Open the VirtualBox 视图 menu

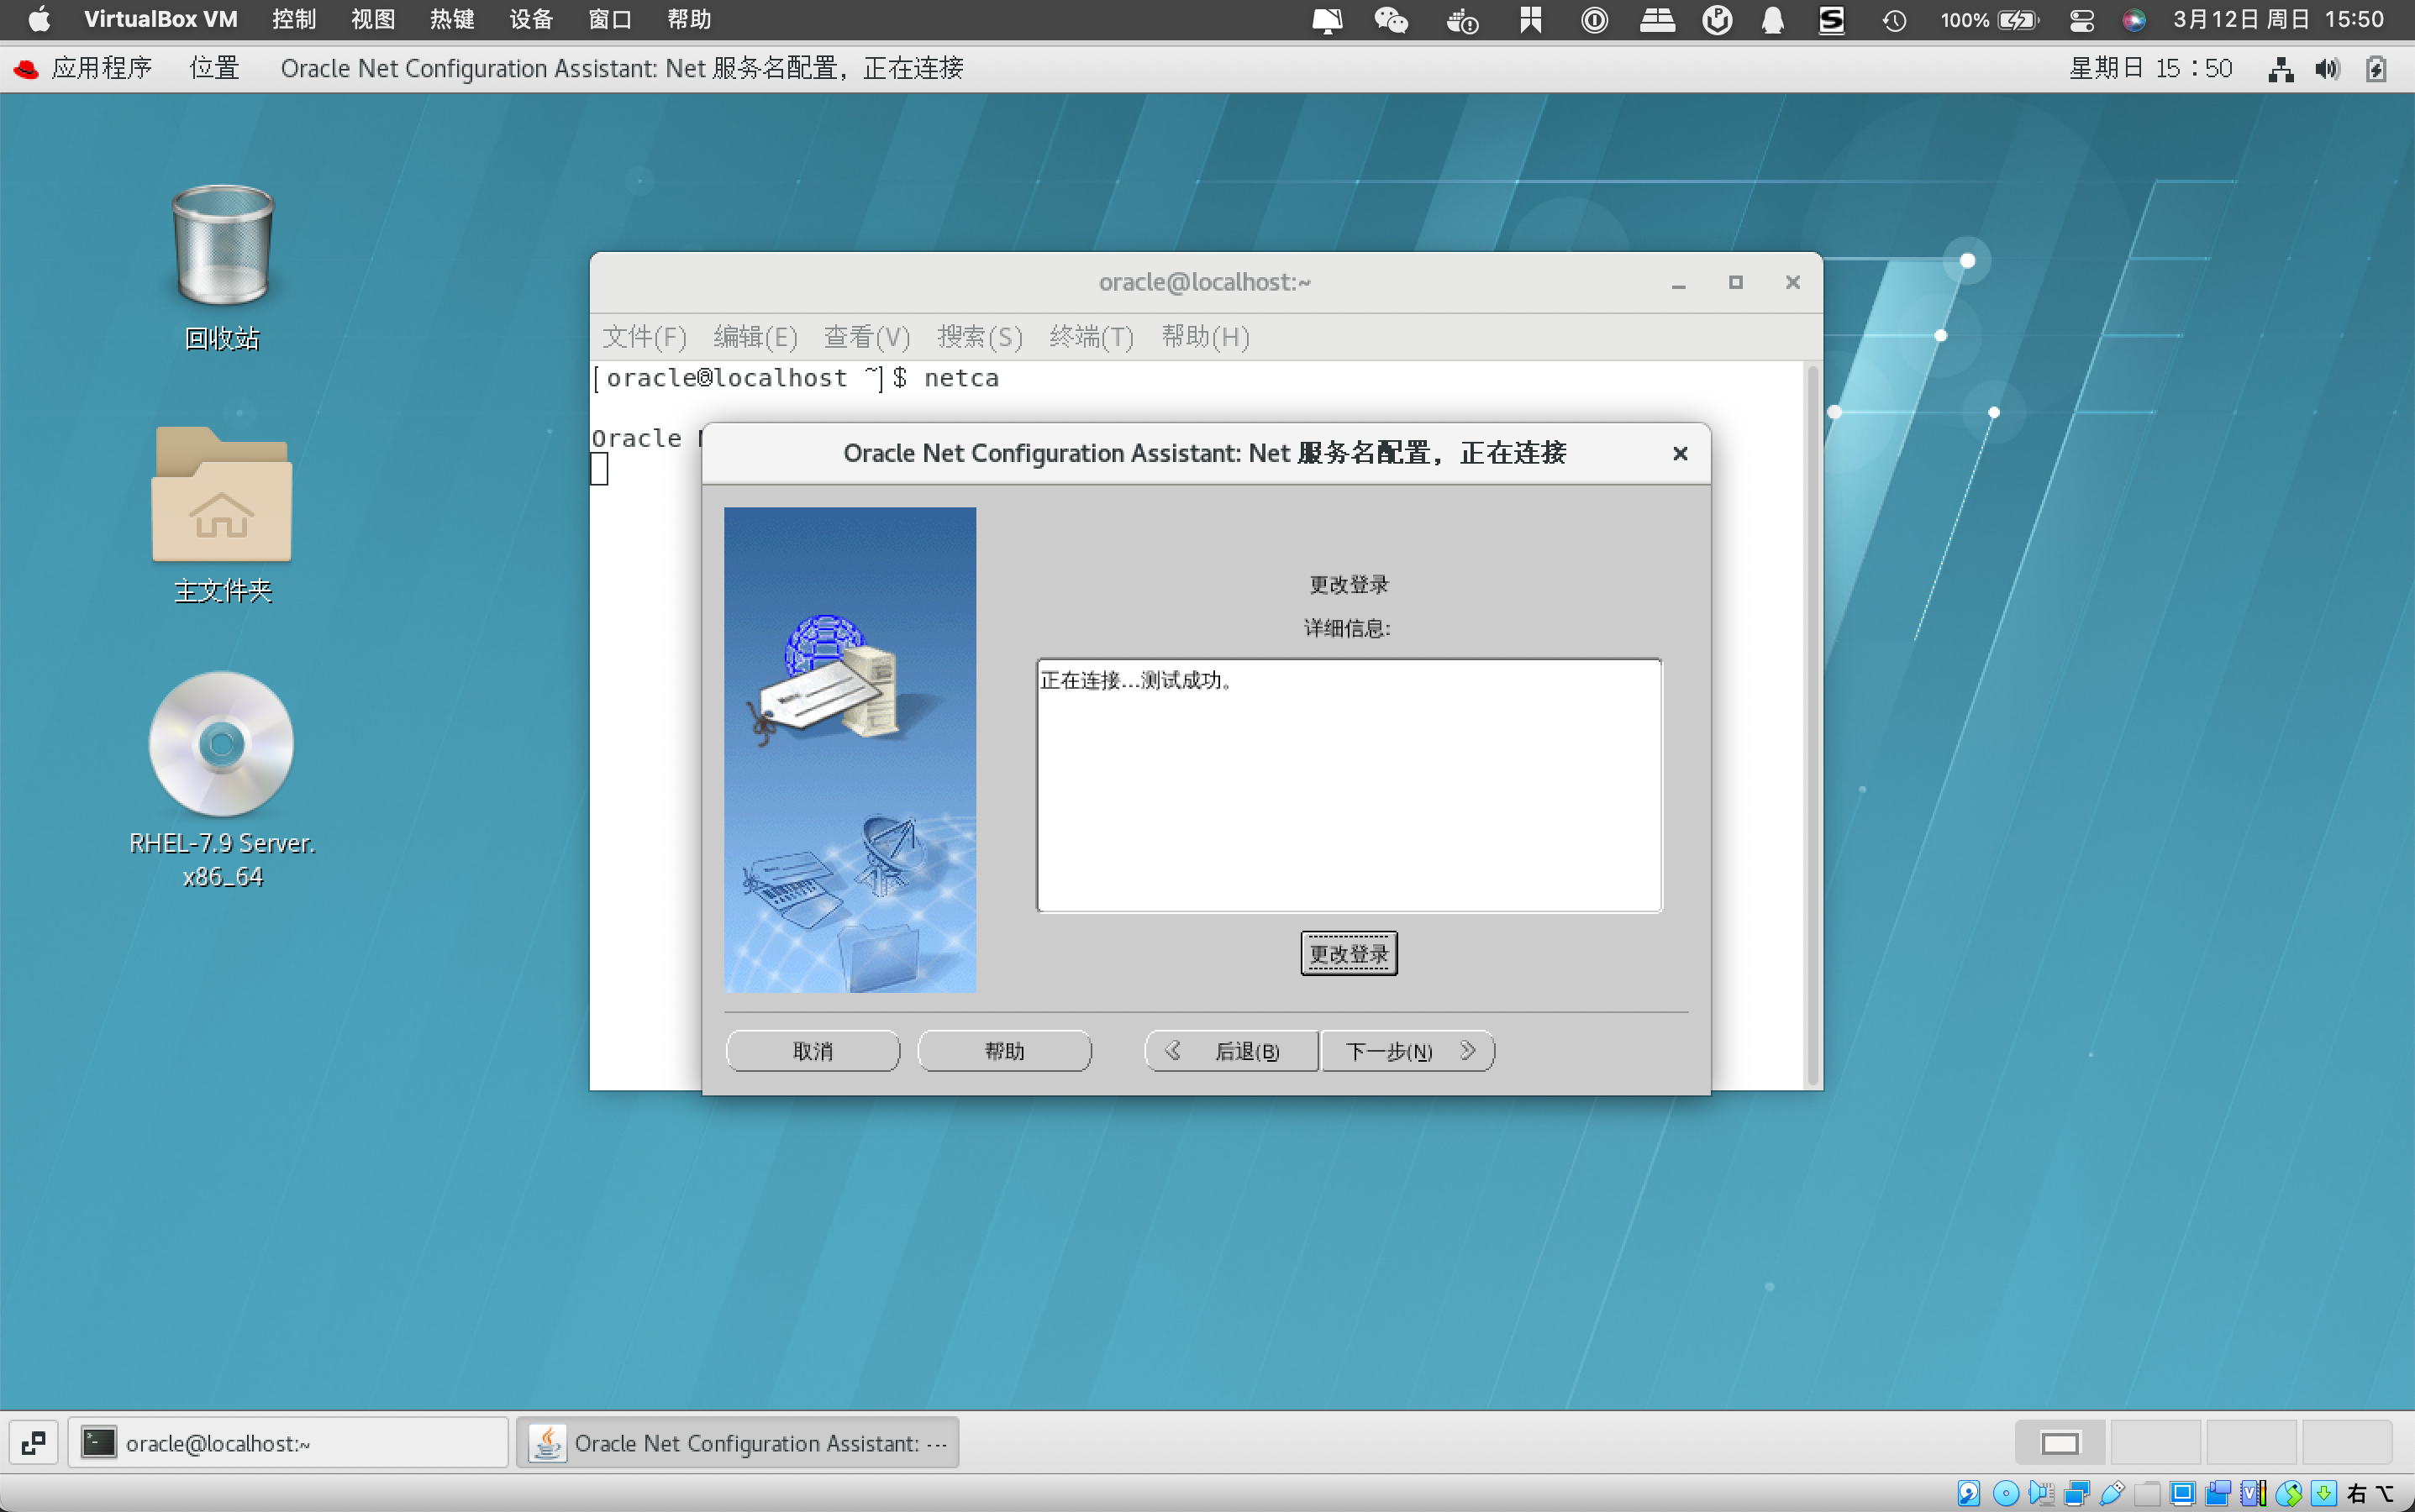[372, 19]
